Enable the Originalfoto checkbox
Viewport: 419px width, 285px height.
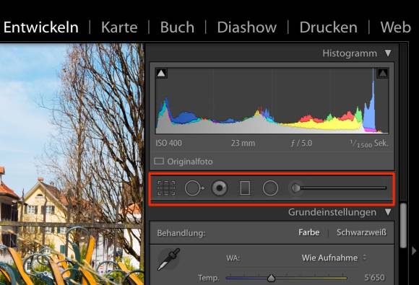[159, 161]
